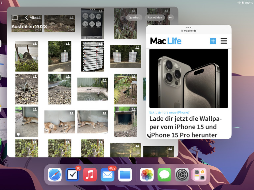The width and height of the screenshot is (254, 190).
Task: Tap the heart icon on dingo photo
Action: point(18,134)
